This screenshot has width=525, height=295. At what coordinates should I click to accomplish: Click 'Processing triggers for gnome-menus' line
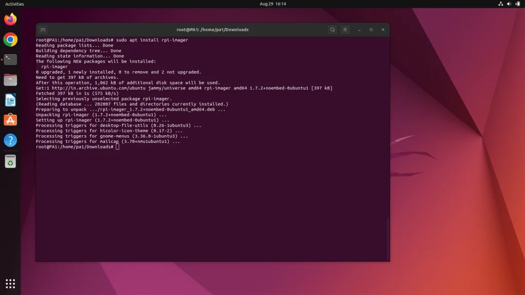pos(112,136)
